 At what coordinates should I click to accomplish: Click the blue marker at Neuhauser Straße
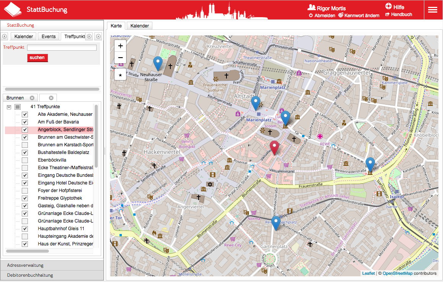[157, 63]
